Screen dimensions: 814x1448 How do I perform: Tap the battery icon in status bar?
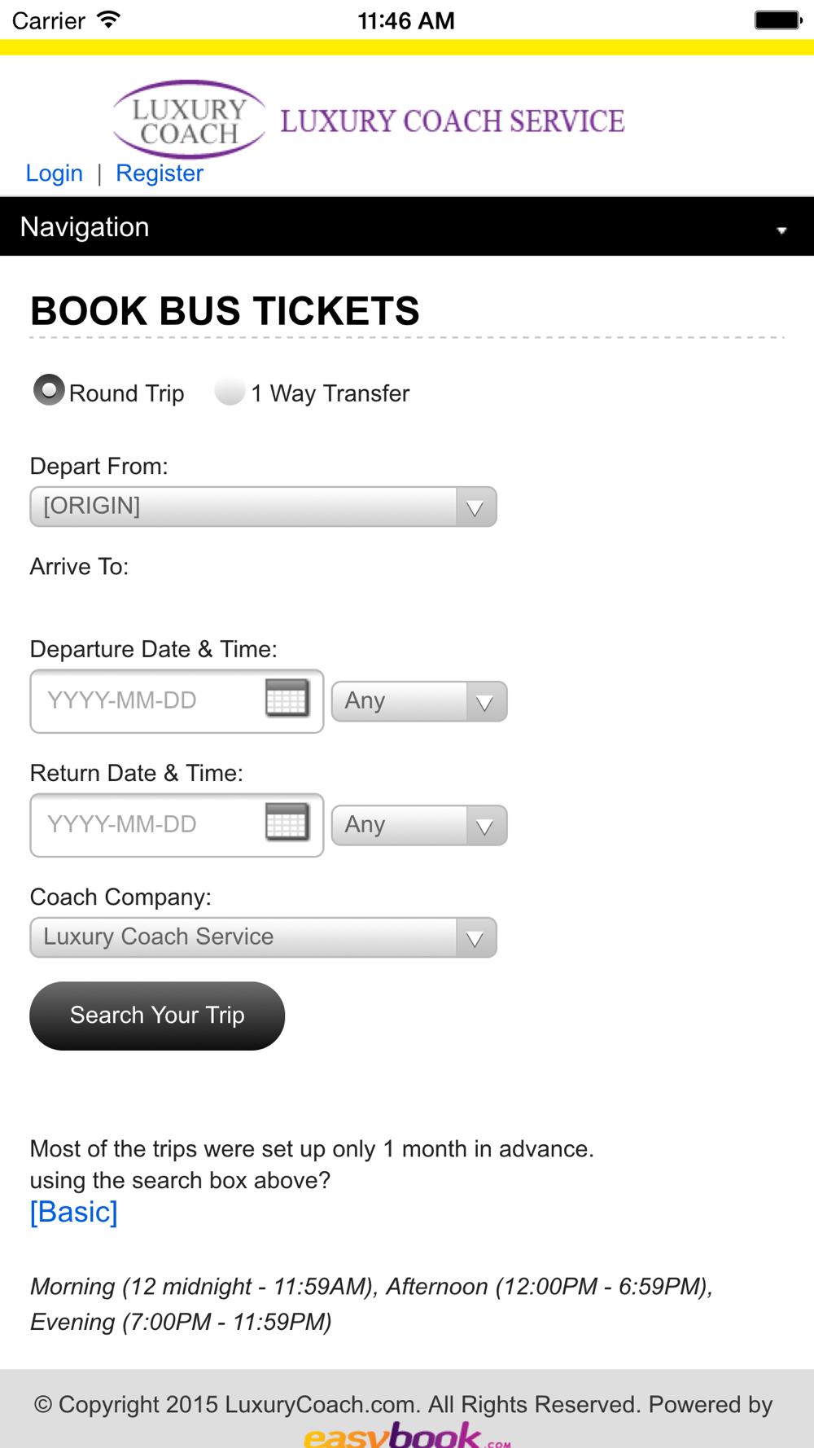[778, 20]
